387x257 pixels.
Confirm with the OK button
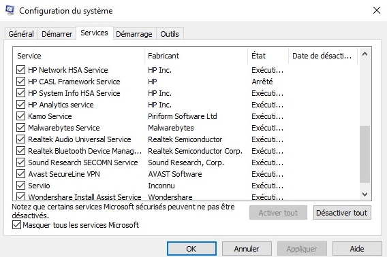191,249
